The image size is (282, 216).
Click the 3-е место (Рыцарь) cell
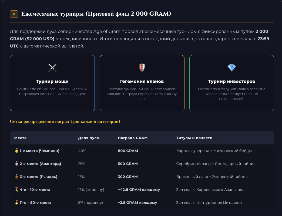click(38, 177)
